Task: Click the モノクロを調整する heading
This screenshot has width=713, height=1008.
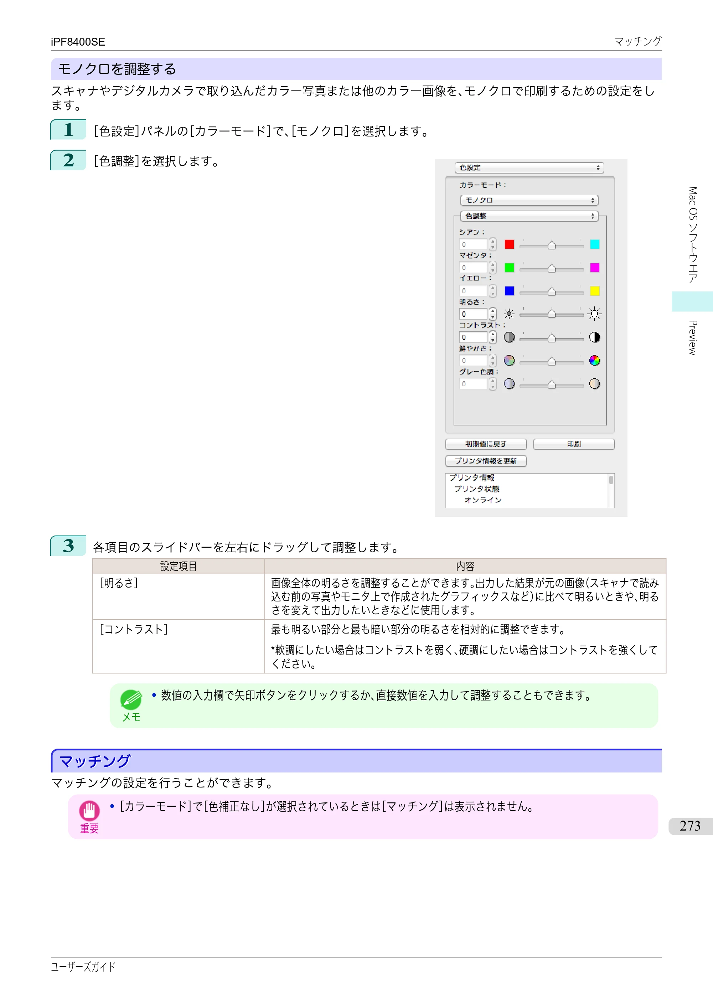Action: pyautogui.click(x=117, y=69)
